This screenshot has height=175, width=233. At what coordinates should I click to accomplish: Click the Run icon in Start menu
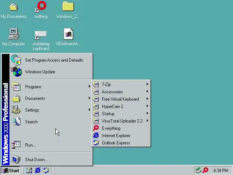click(16, 145)
